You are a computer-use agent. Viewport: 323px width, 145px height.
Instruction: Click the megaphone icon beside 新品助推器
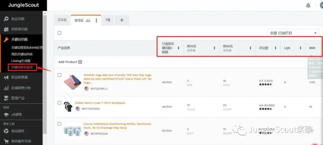point(6,78)
